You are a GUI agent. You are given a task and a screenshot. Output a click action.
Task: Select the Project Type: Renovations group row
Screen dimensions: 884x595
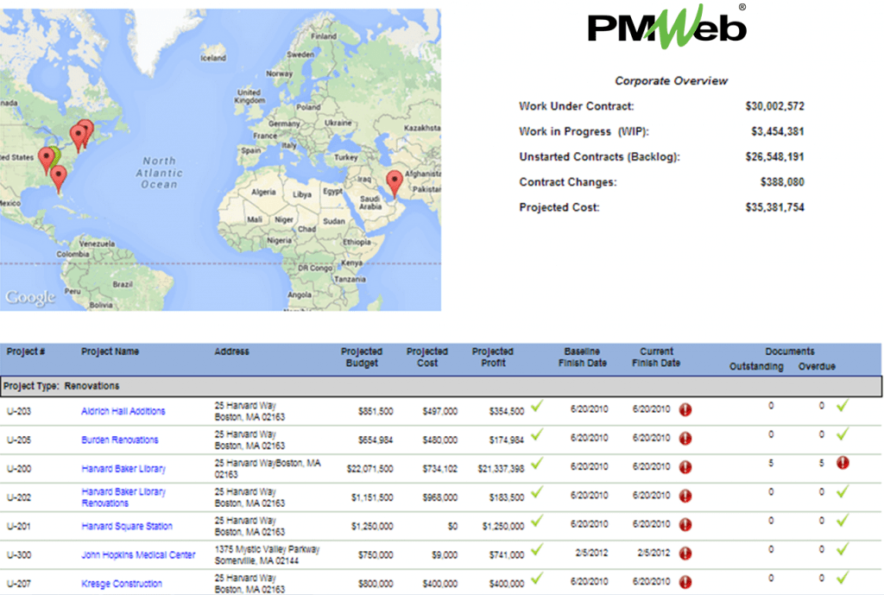[441, 386]
